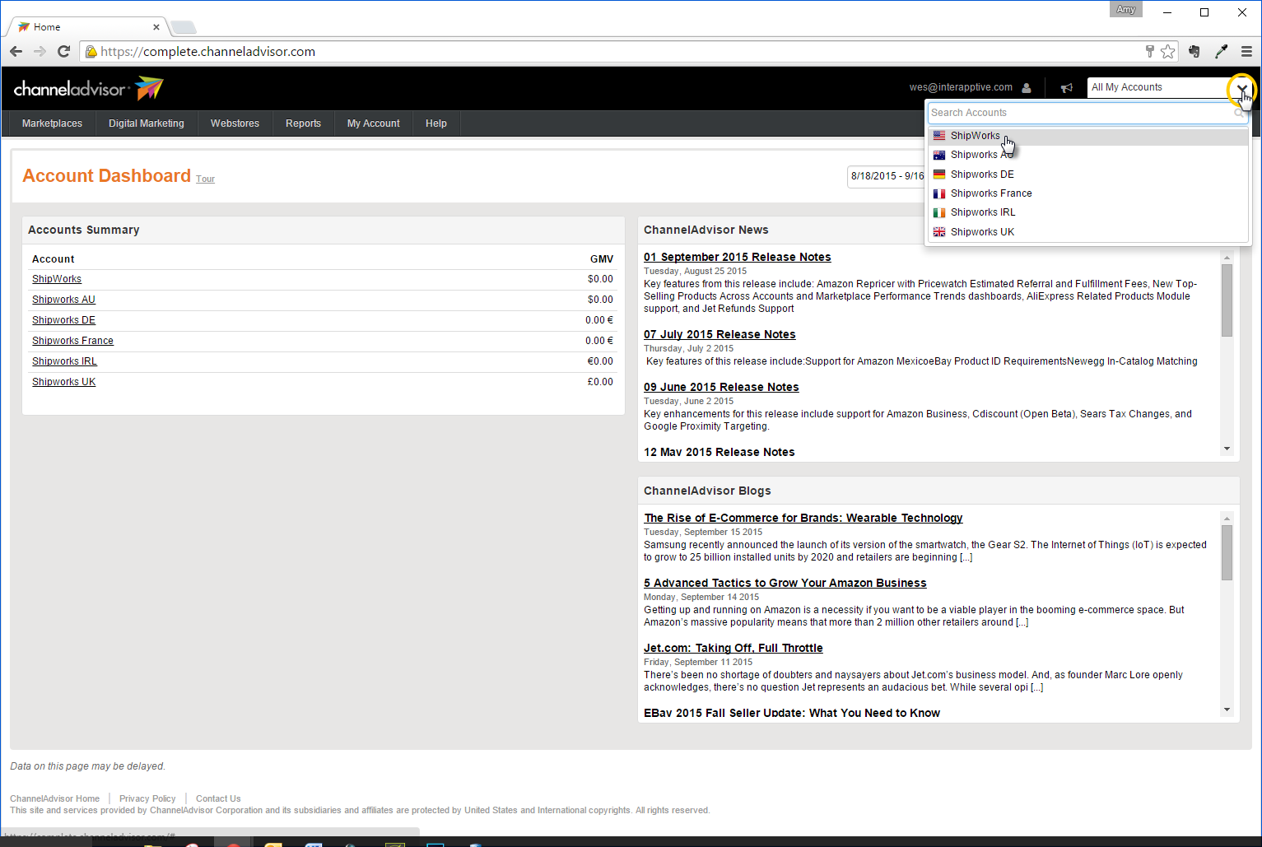This screenshot has width=1262, height=847.
Task: Open the date range 8/18/2015 picker
Action: pos(886,176)
